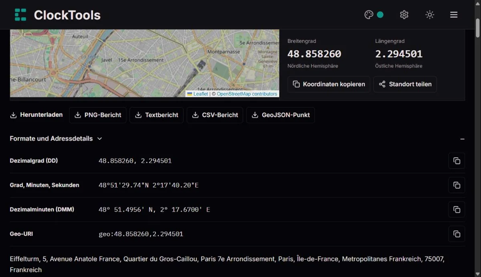Copy the Dezimalgrad (DD) value
This screenshot has width=481, height=277.
tap(457, 161)
